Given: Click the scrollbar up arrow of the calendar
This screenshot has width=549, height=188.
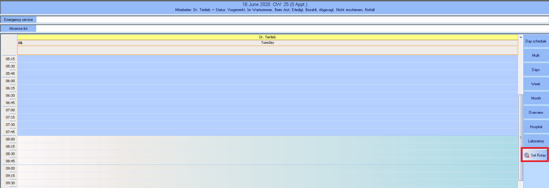Looking at the screenshot, I should (521, 37).
